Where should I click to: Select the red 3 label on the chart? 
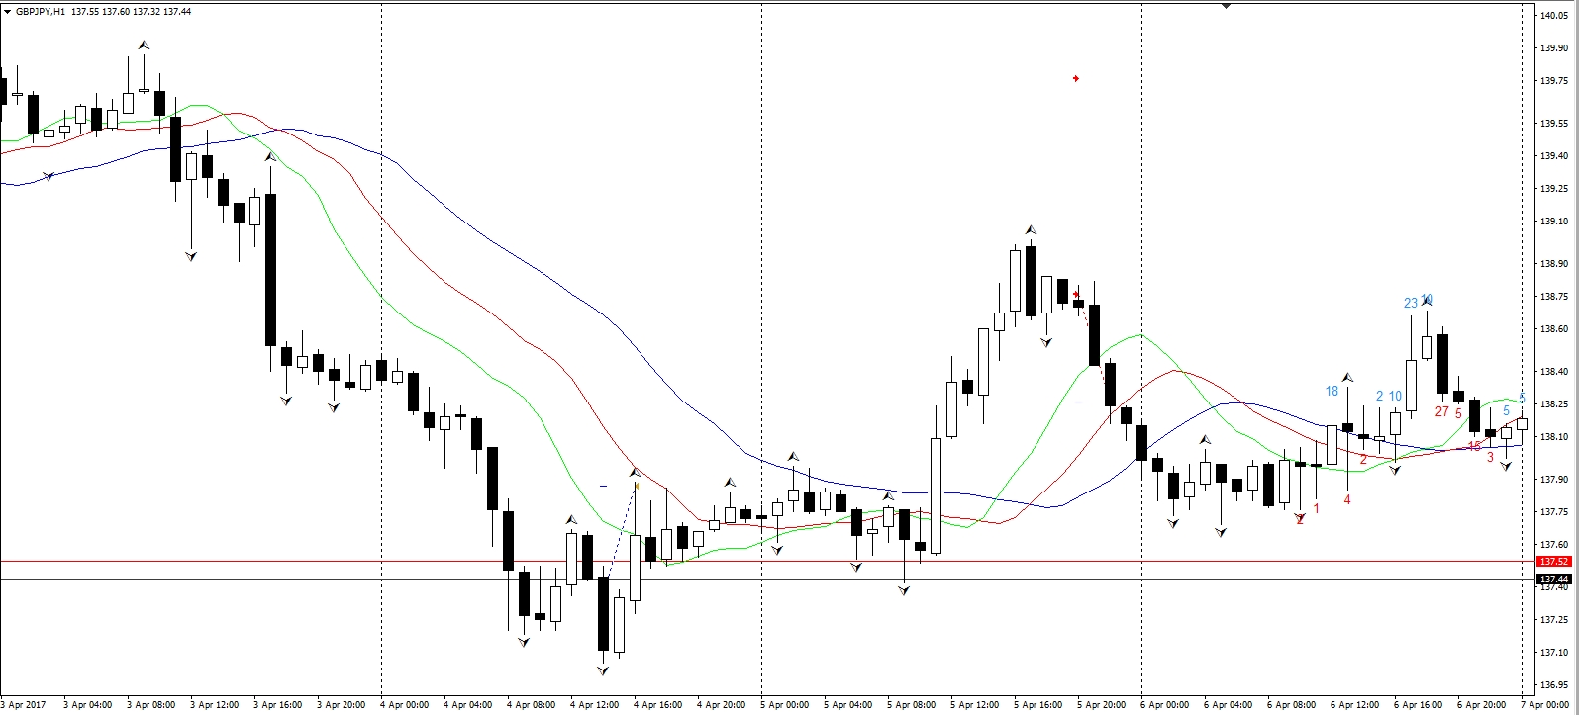(x=1490, y=457)
